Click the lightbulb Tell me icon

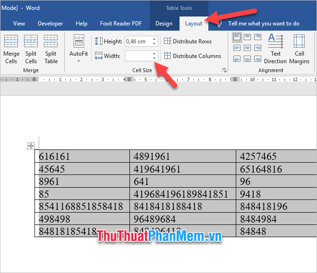pyautogui.click(x=219, y=24)
